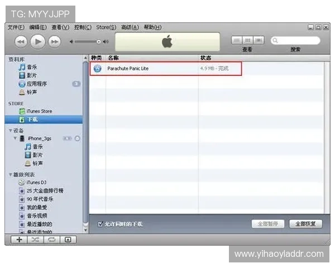This screenshot has height=268, width=335.
Task: Show the artwork viewer panel button
Action: point(68,239)
